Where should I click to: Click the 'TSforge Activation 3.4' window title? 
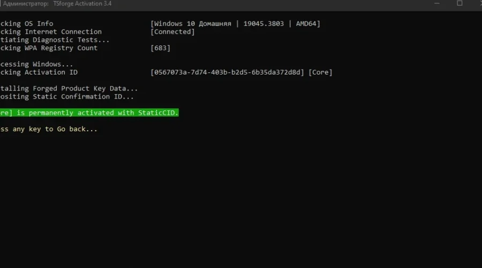(x=82, y=3)
